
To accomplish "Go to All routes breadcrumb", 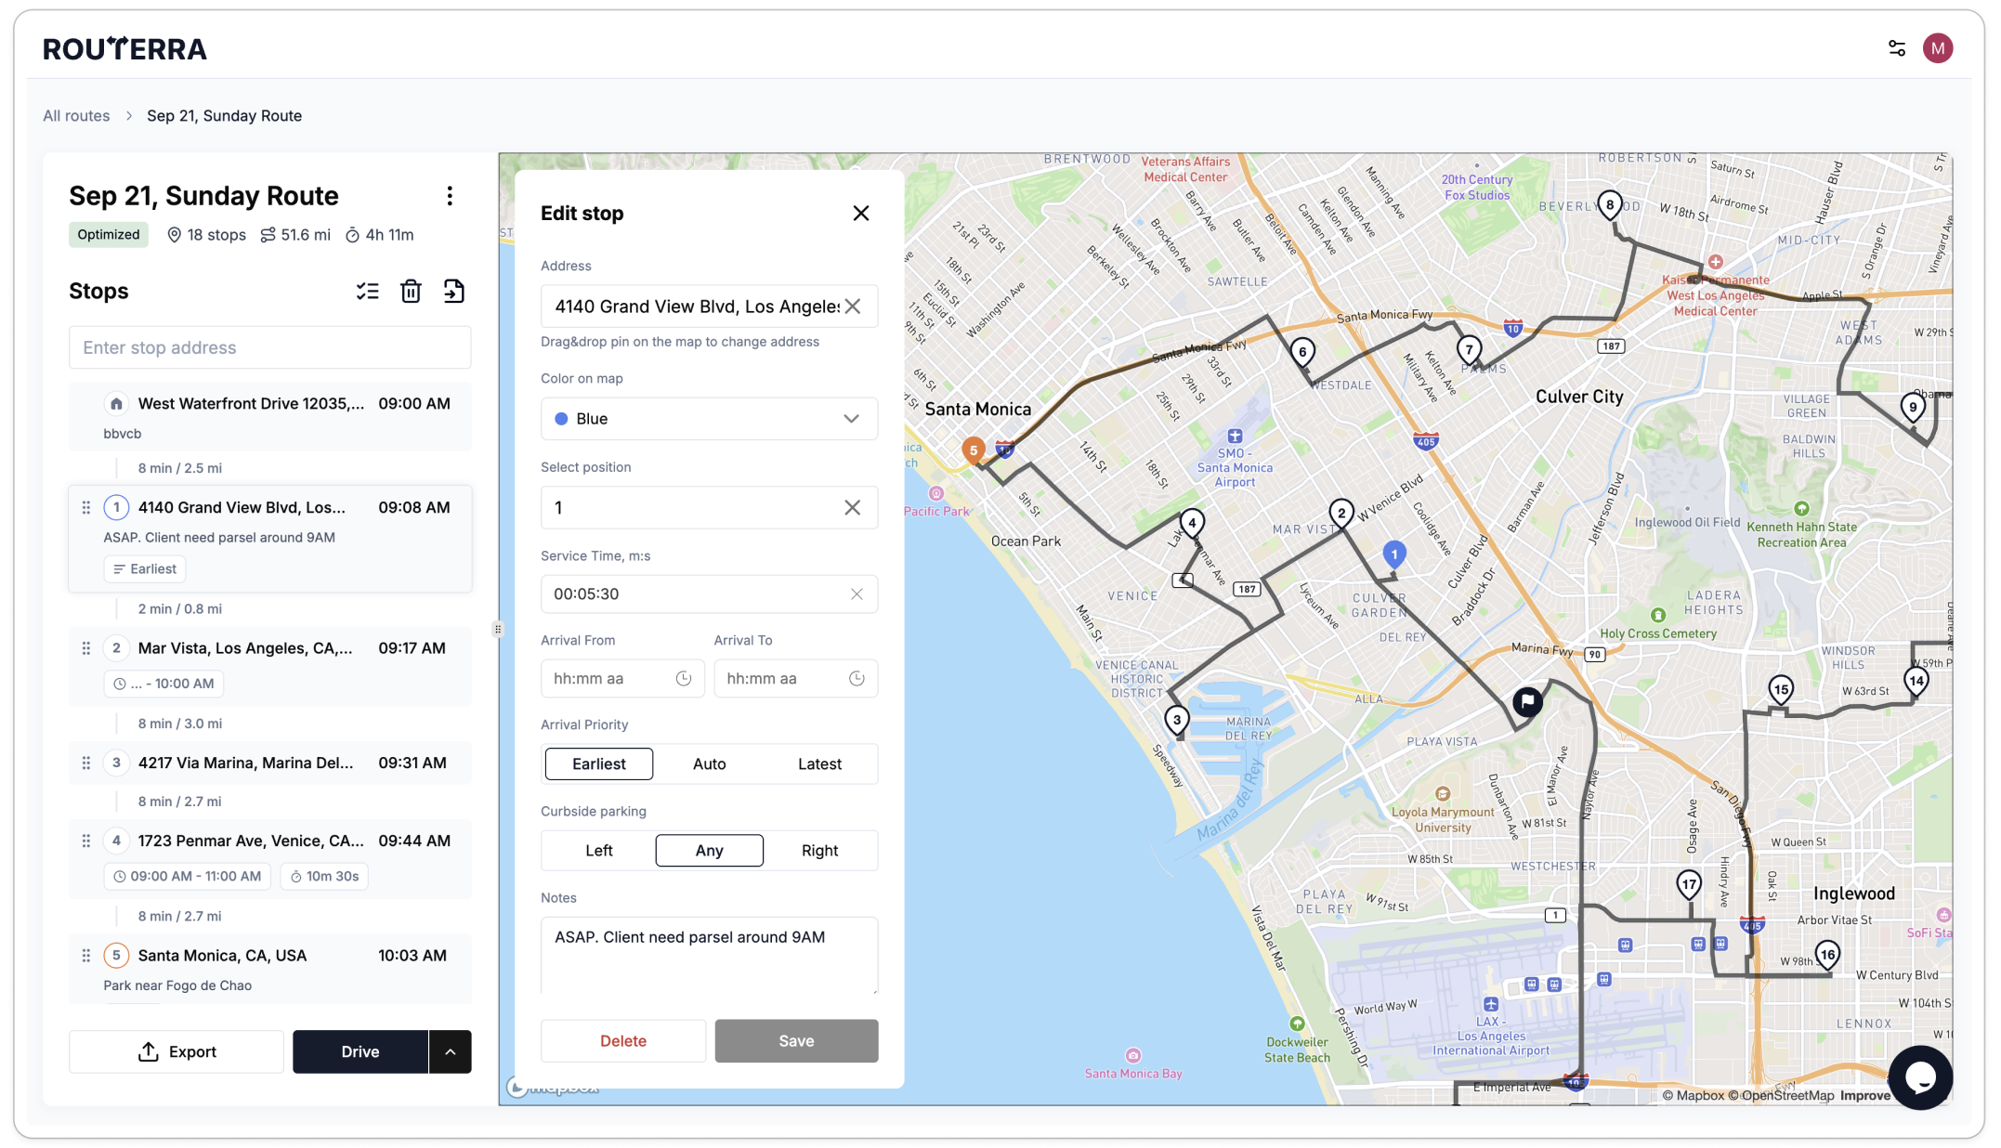I will click(76, 116).
